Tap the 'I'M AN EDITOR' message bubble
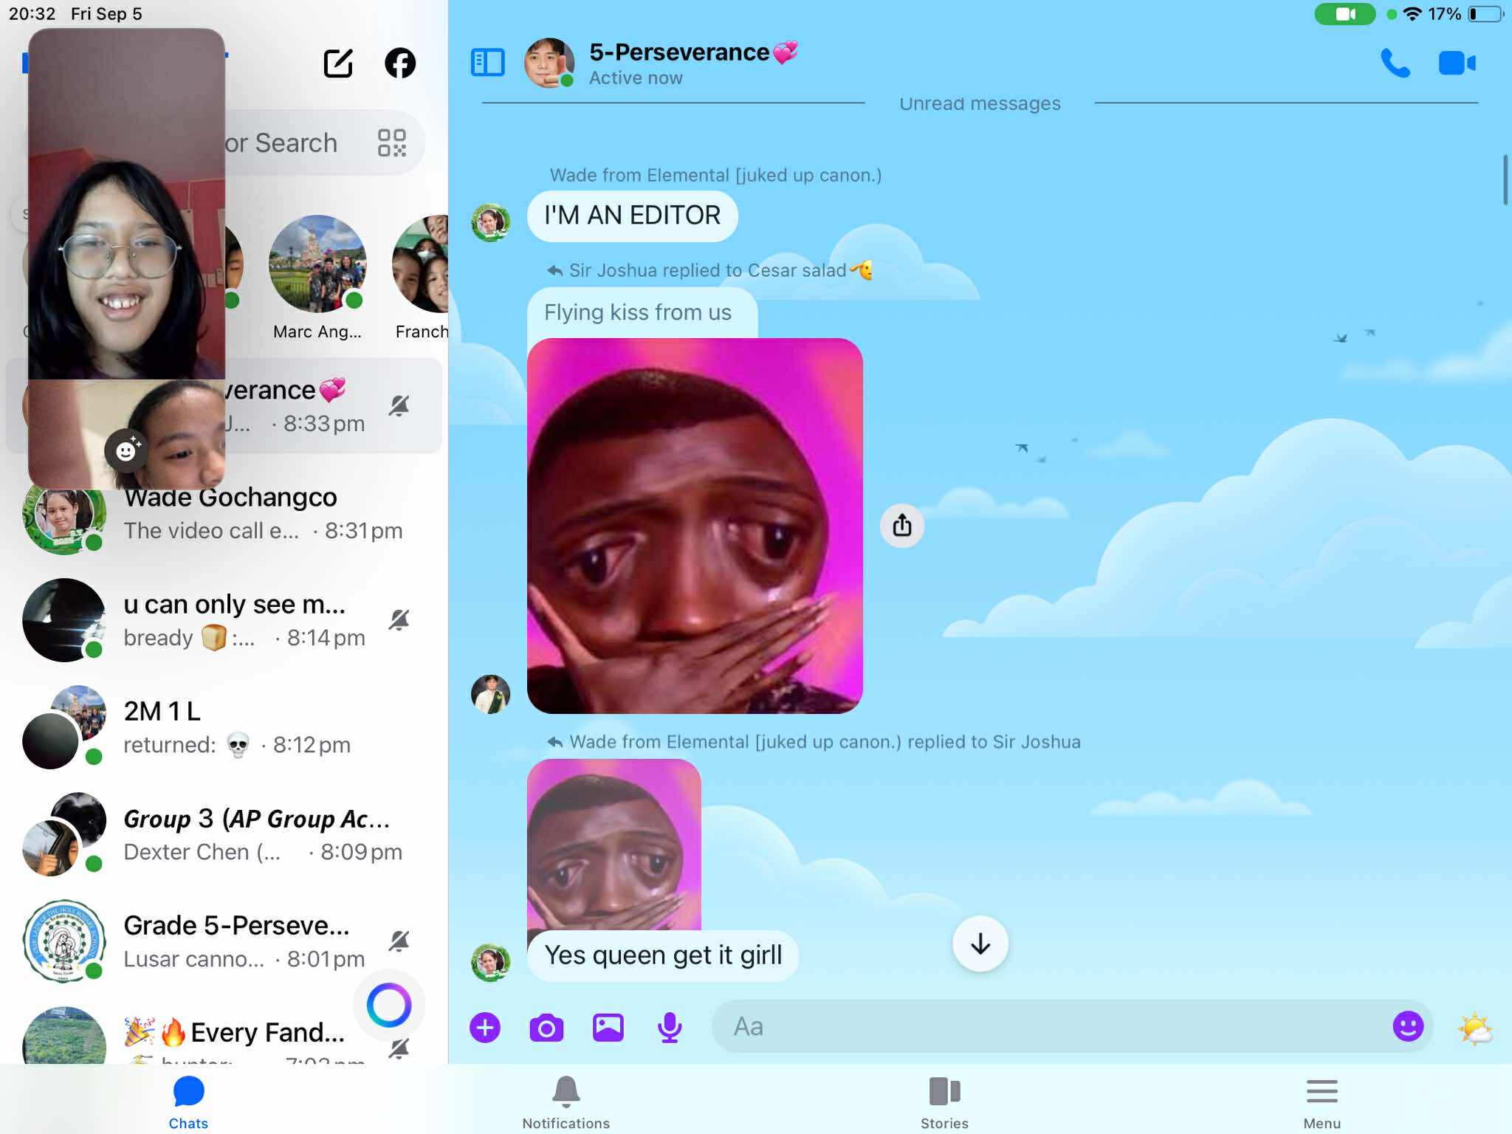 [633, 216]
